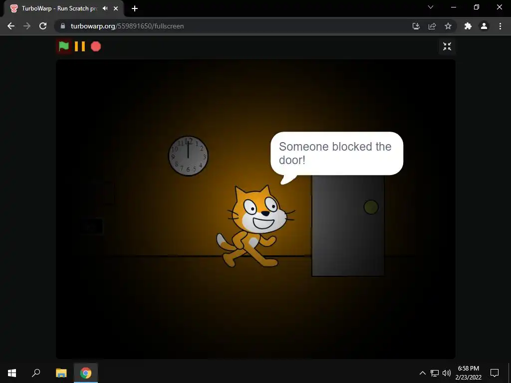Screen dimensions: 511x383
Task: Open Chrome extensions puzzle icon
Action: coord(468,26)
